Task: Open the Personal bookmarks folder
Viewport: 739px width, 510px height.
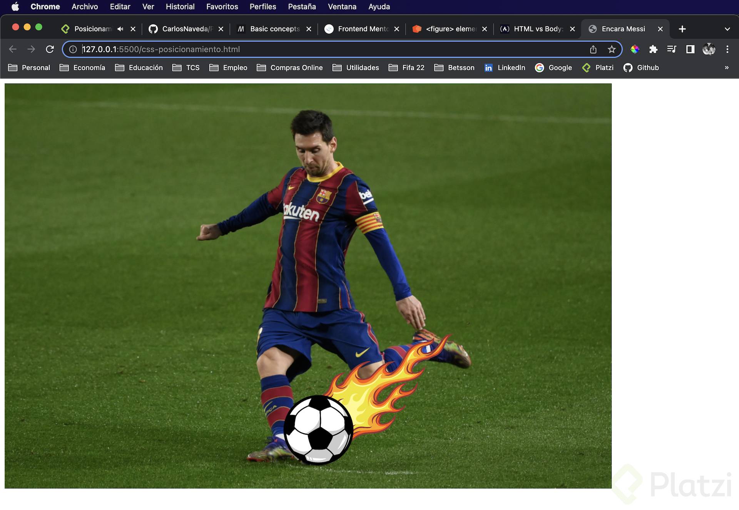Action: [x=29, y=68]
